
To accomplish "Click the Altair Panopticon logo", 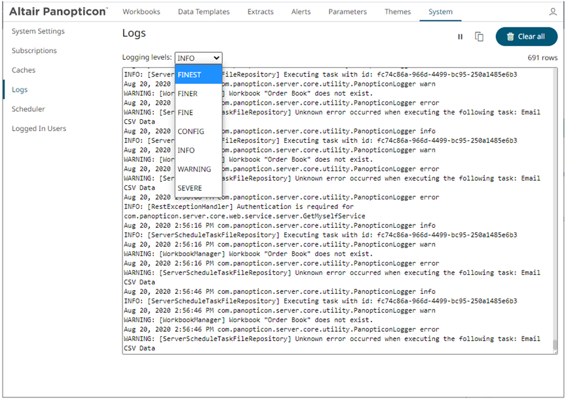I will coord(58,12).
